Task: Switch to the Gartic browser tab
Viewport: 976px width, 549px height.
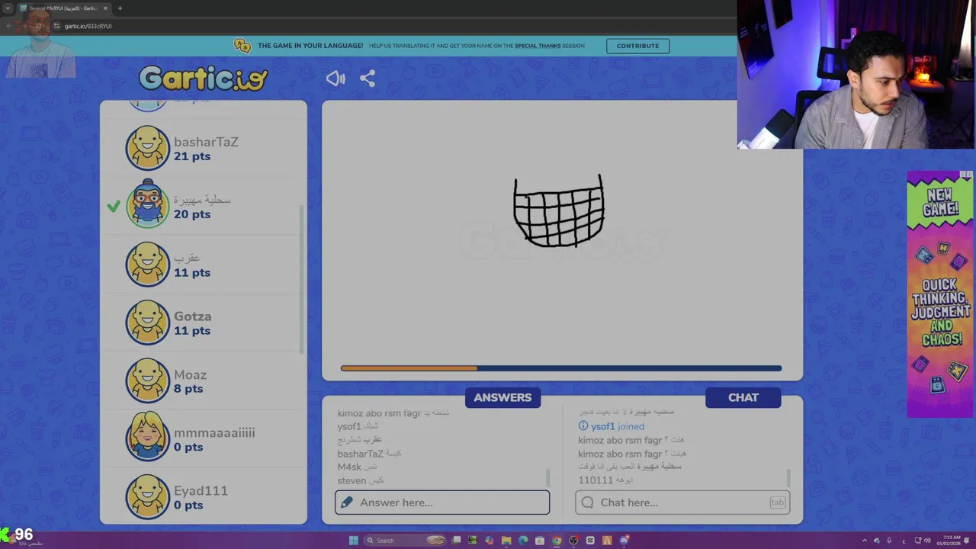Action: (x=64, y=8)
